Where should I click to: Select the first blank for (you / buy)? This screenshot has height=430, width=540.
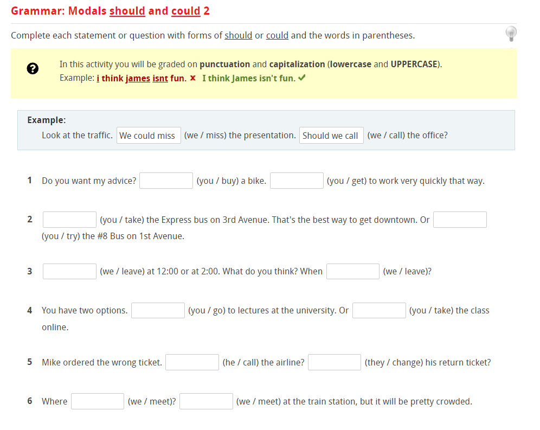pyautogui.click(x=166, y=181)
